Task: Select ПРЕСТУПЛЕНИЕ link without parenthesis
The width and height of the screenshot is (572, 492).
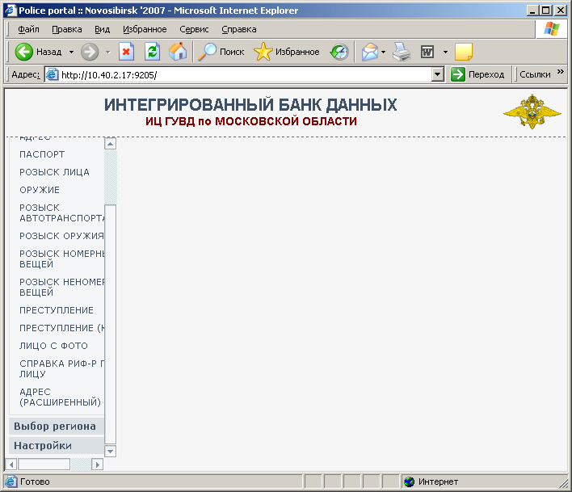Action: tap(57, 310)
